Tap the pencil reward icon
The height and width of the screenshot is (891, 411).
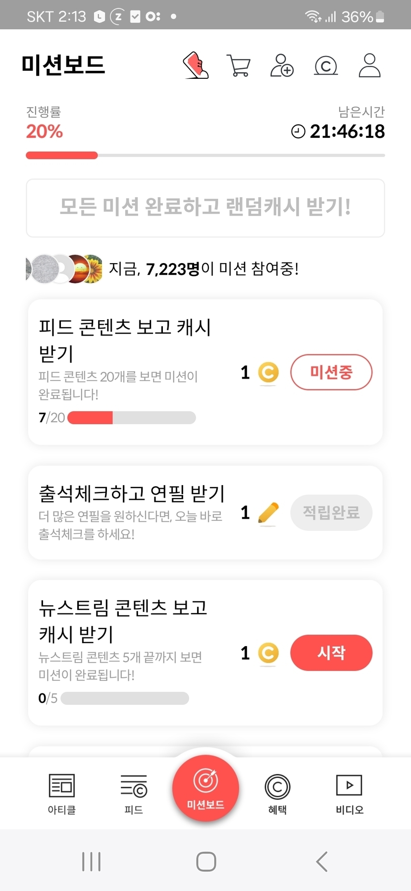(x=268, y=513)
